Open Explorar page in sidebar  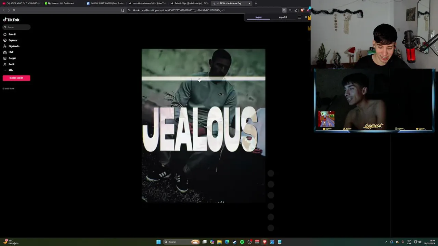pos(13,40)
